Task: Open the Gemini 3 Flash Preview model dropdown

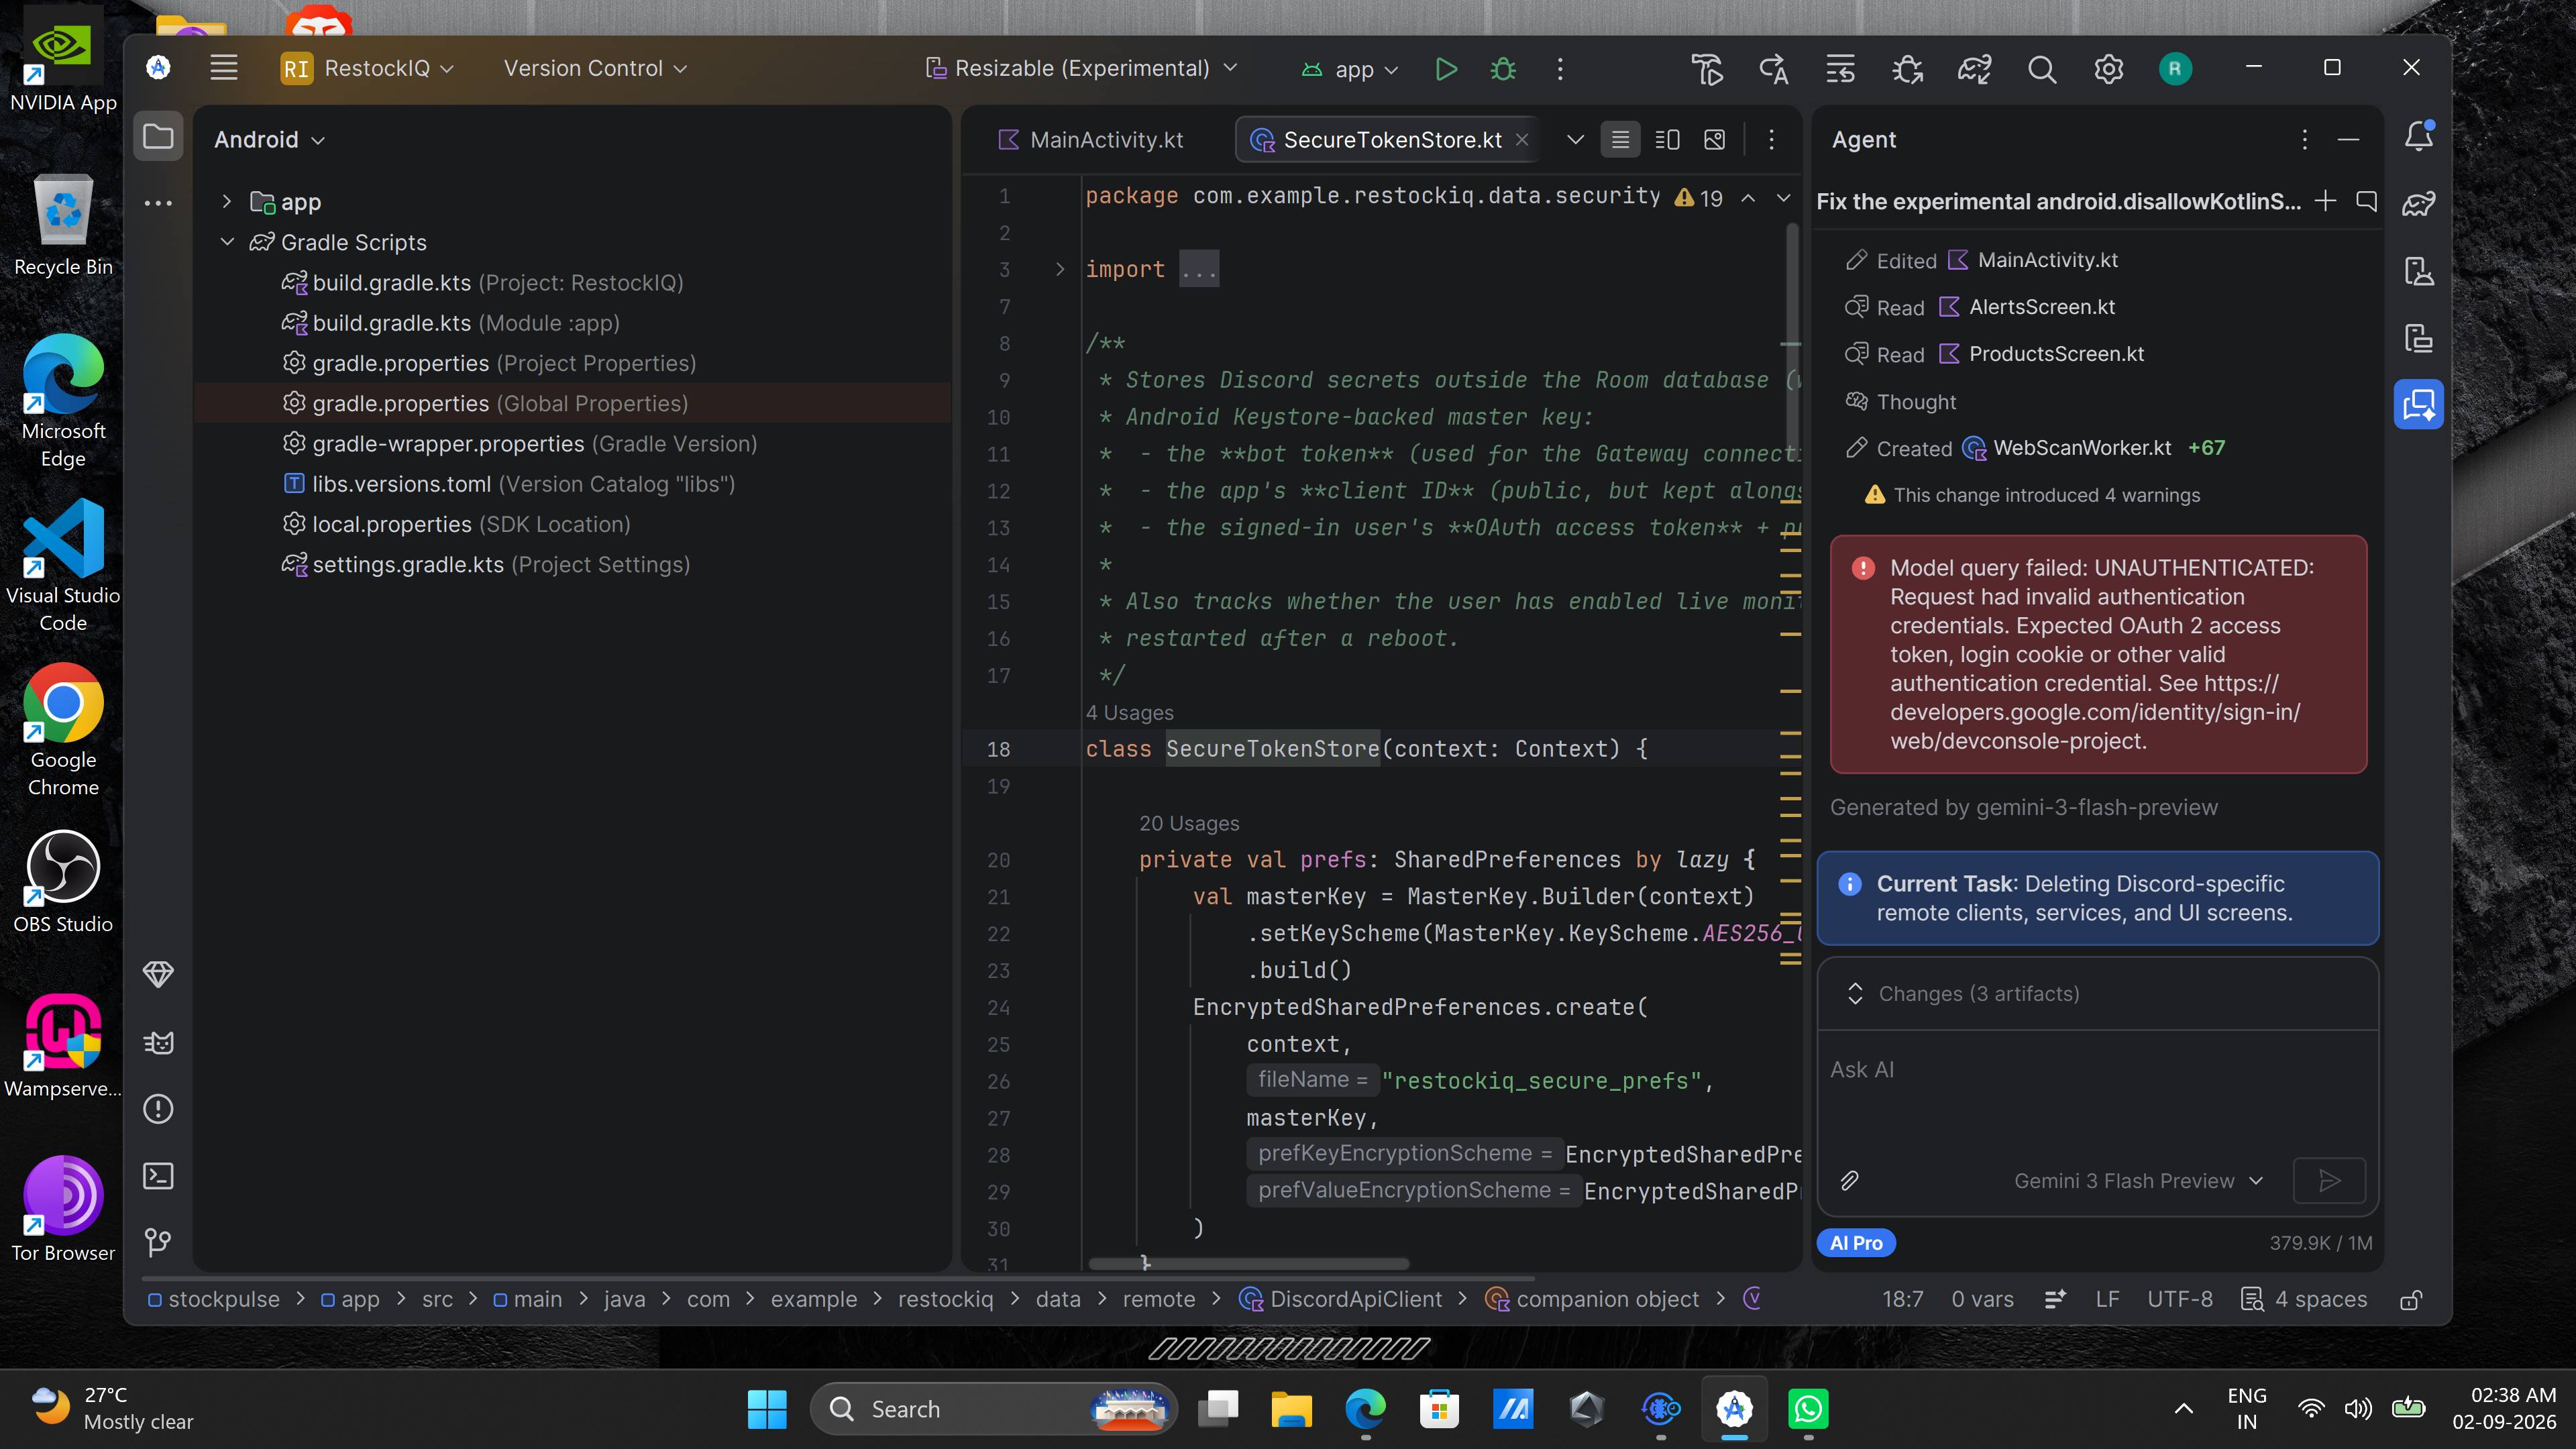Action: pyautogui.click(x=2138, y=1181)
